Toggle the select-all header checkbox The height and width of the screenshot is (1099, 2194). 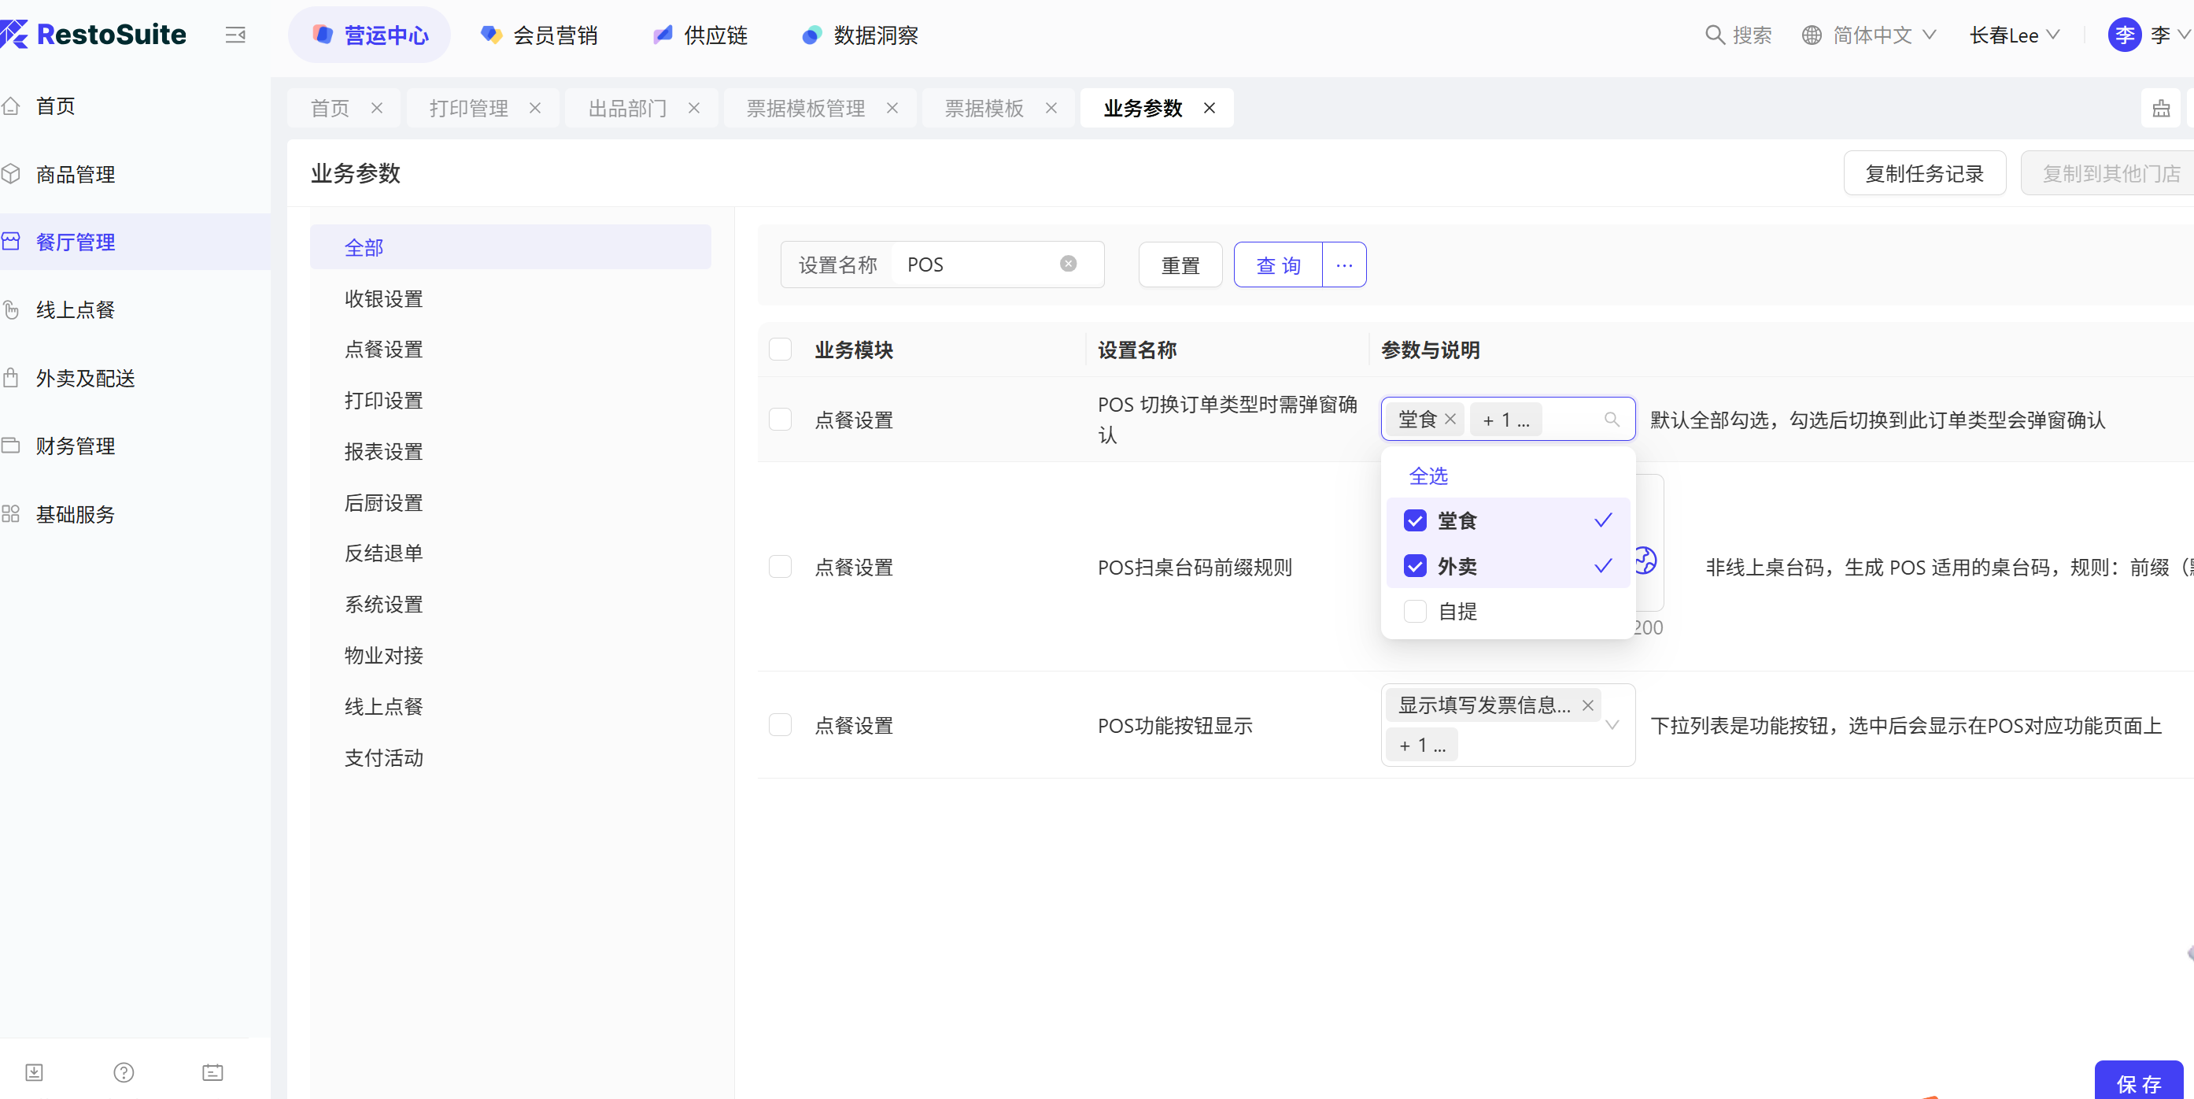[780, 350]
